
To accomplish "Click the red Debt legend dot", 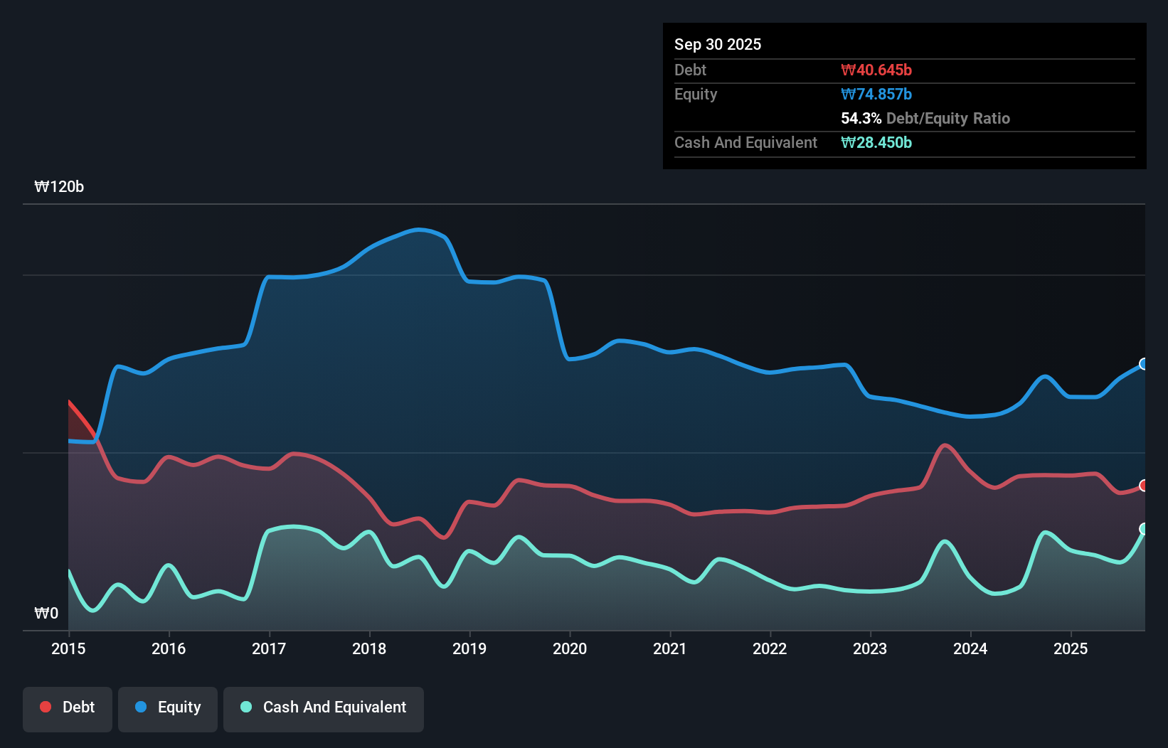I will [44, 707].
